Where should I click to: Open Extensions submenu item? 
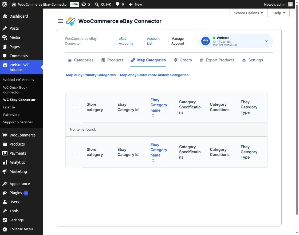coord(12,115)
